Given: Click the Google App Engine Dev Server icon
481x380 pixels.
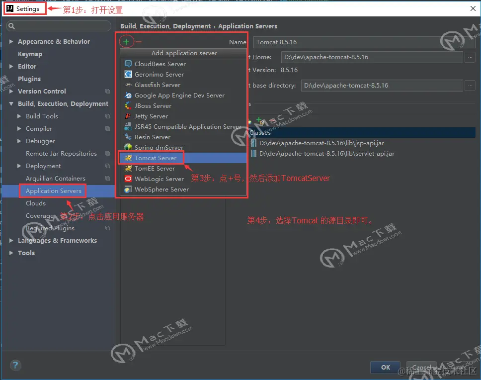Looking at the screenshot, I should click(128, 95).
